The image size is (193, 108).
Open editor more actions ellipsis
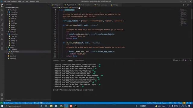tap(190, 5)
